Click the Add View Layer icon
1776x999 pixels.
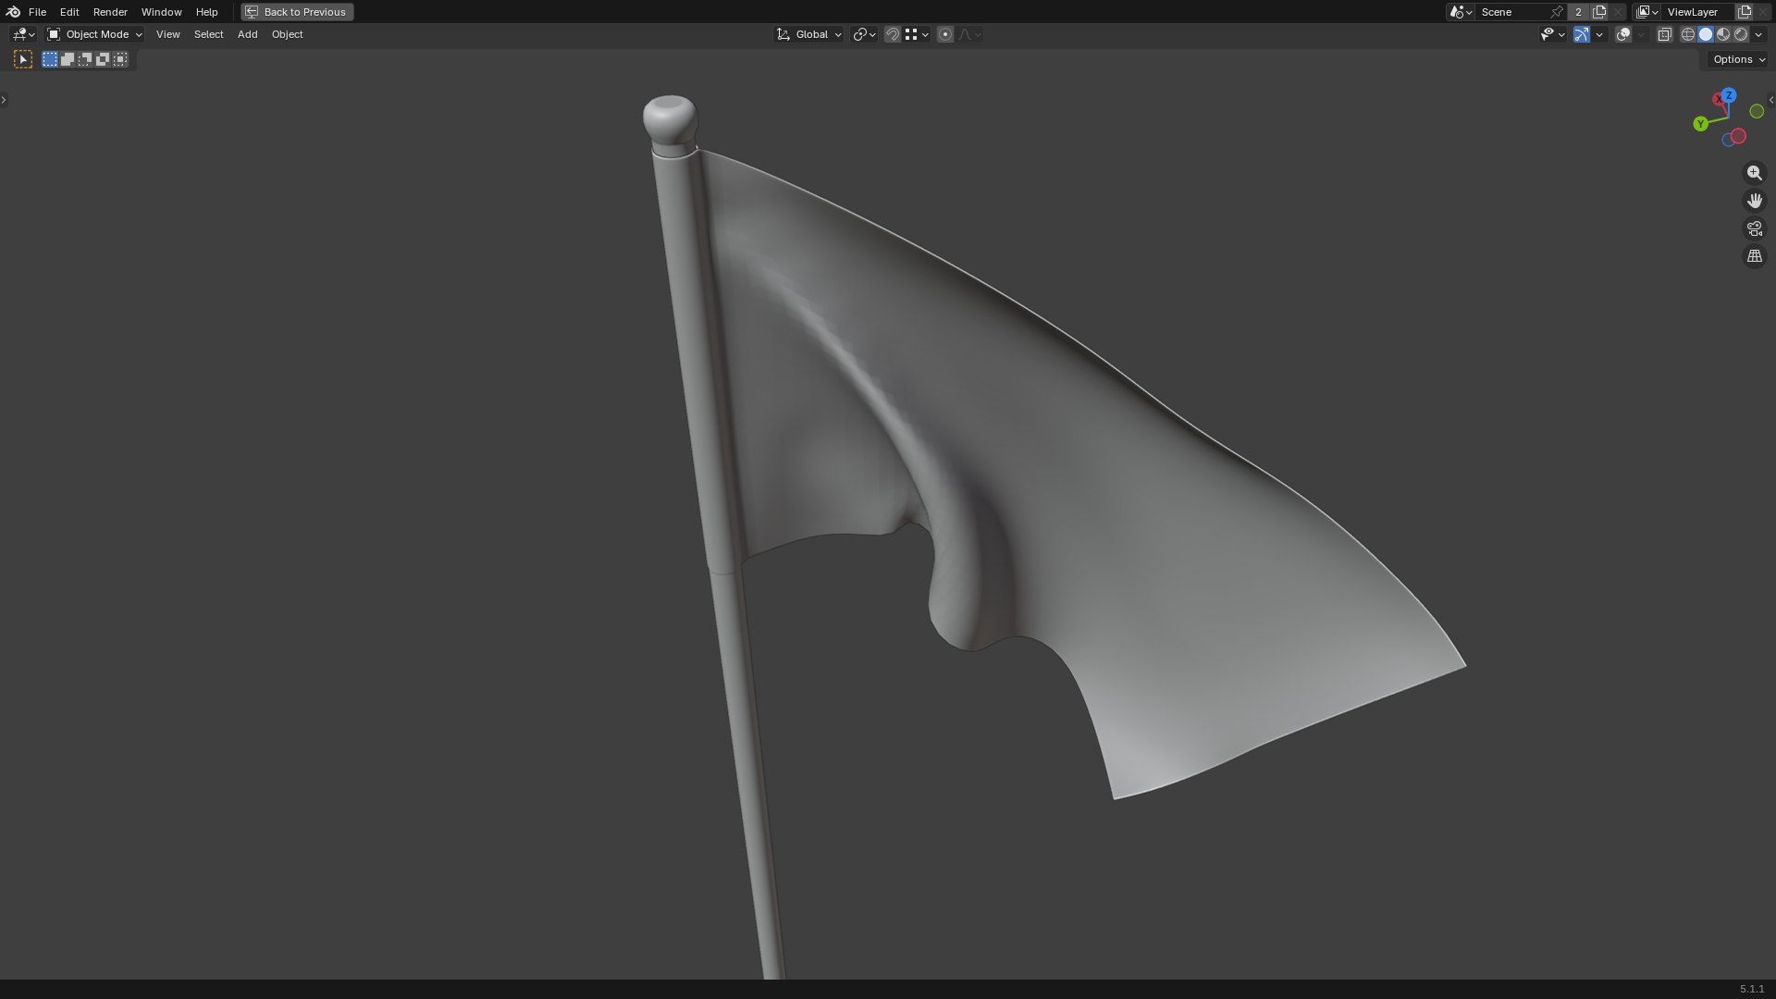[x=1745, y=12]
